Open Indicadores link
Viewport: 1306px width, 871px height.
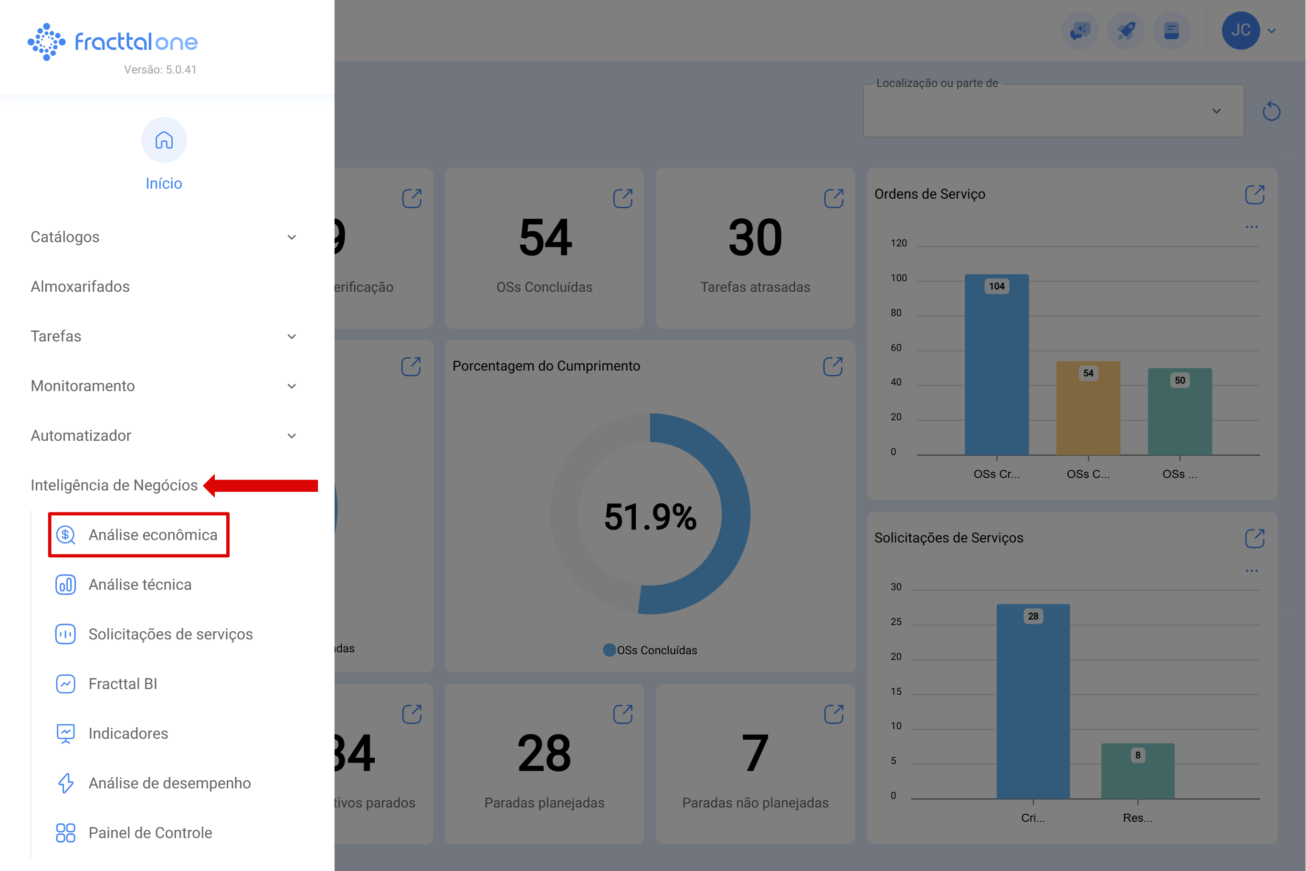[x=128, y=733]
